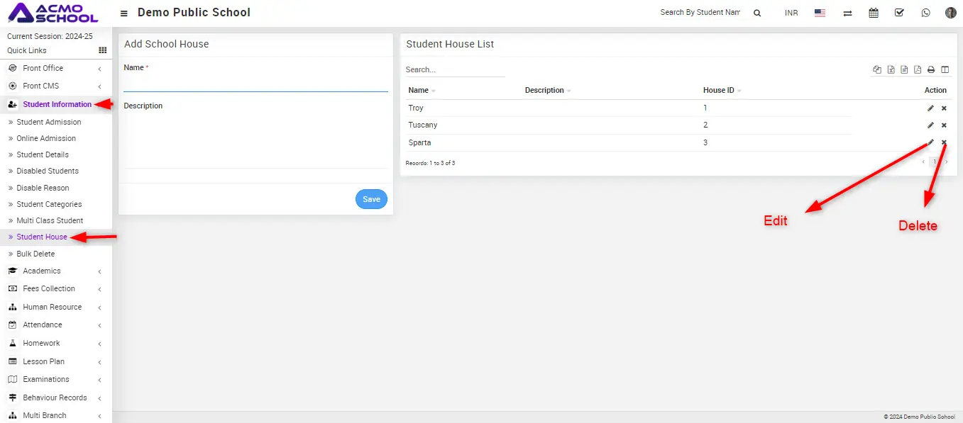Open the language flag selector
This screenshot has height=423, width=963.
pos(820,13)
